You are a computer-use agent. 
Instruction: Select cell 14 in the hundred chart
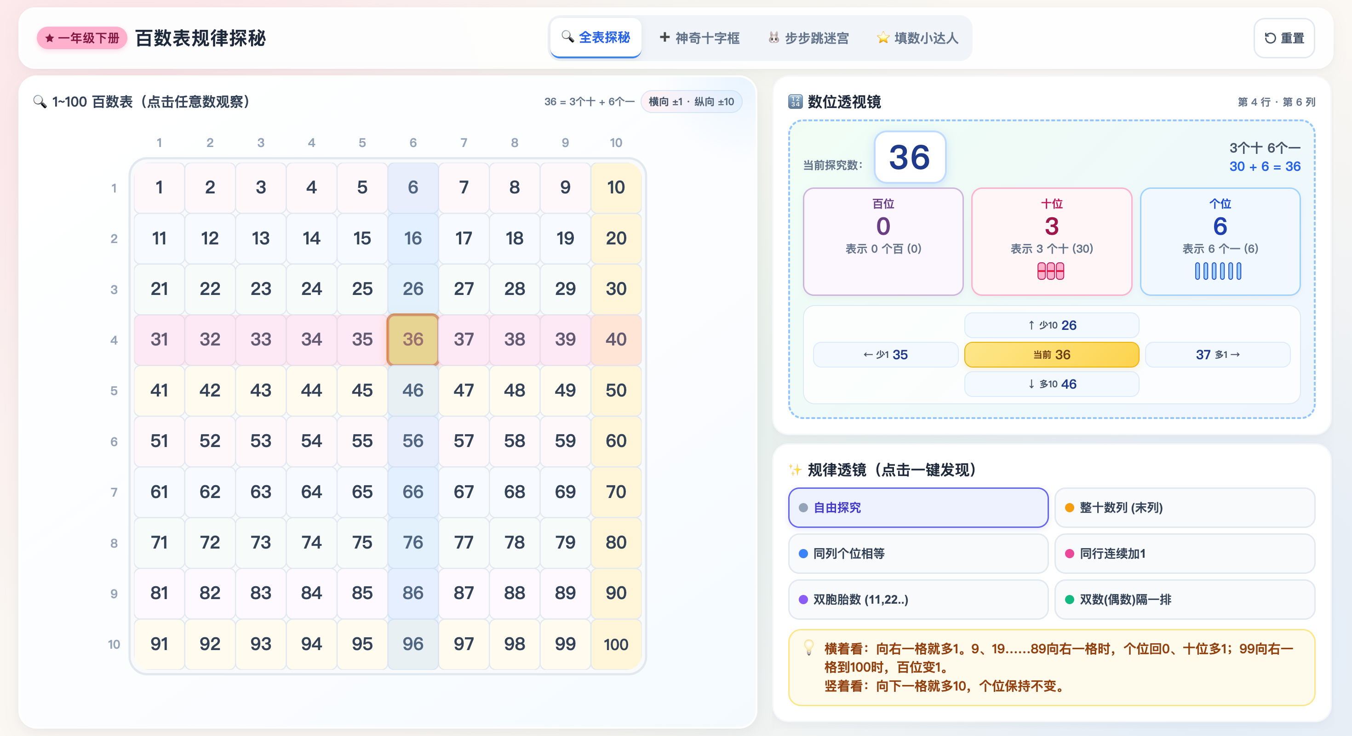click(311, 238)
